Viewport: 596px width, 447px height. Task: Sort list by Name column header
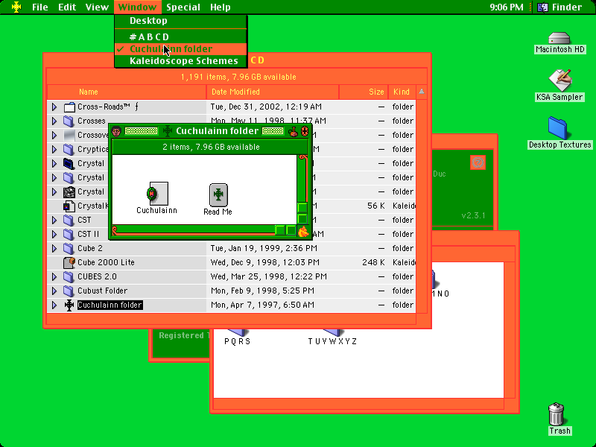[127, 92]
